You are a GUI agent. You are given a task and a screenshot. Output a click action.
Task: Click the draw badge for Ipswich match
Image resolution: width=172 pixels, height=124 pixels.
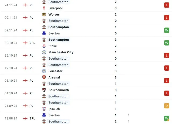[x=167, y=106]
